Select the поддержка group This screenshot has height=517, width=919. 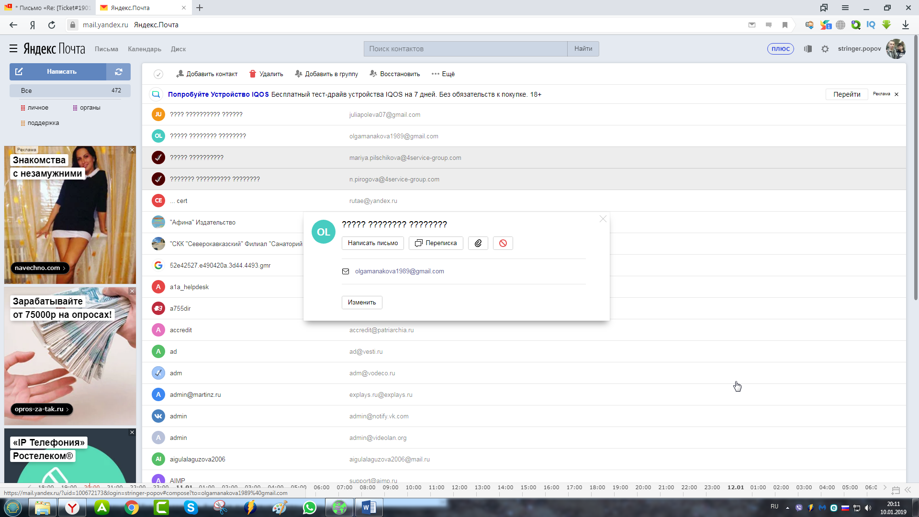(40, 123)
